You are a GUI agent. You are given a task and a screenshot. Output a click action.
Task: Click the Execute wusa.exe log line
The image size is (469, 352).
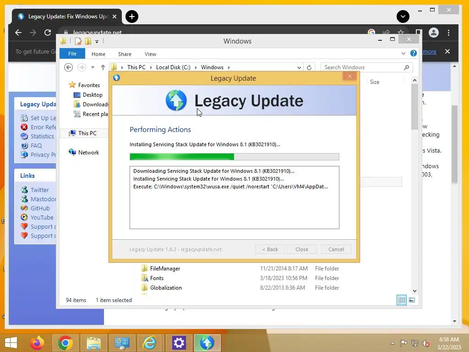pos(230,187)
